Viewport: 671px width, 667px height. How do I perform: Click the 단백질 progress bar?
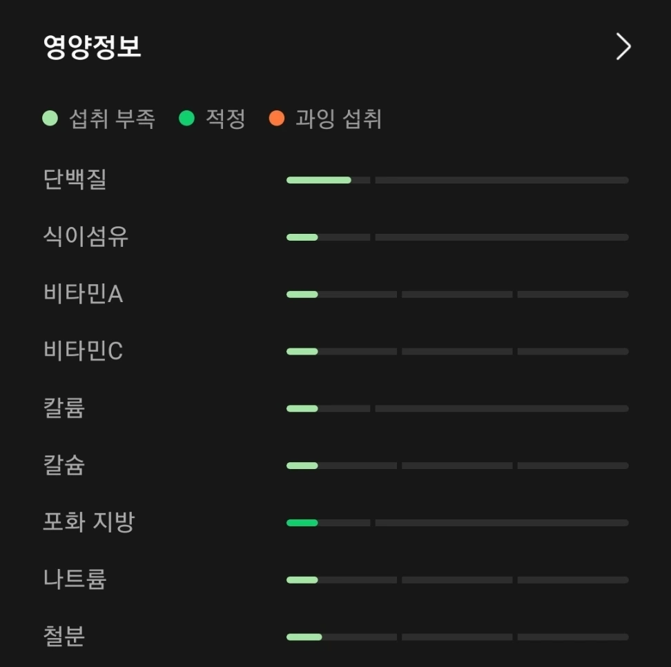click(458, 180)
